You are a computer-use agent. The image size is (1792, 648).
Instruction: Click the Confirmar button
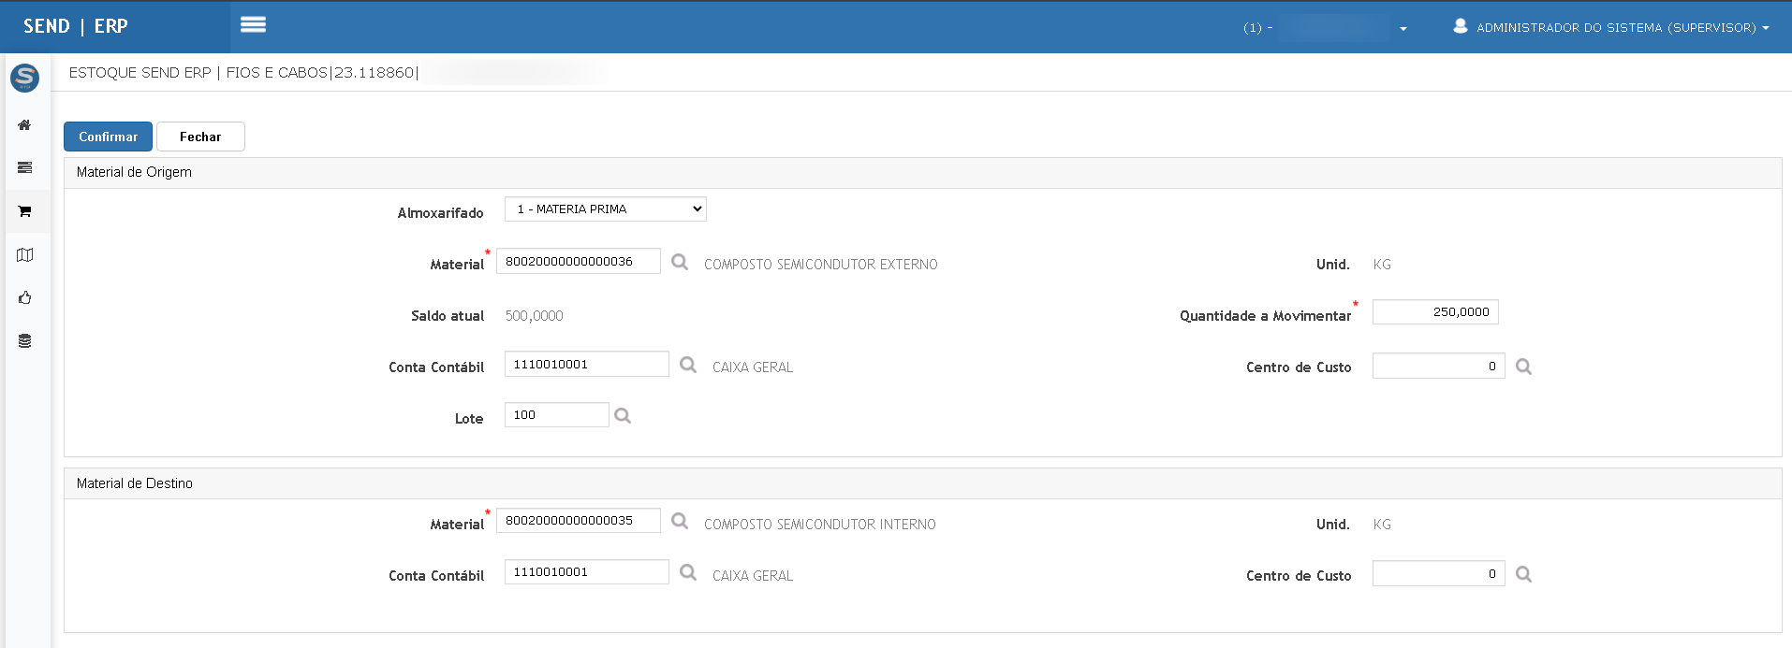(x=108, y=137)
